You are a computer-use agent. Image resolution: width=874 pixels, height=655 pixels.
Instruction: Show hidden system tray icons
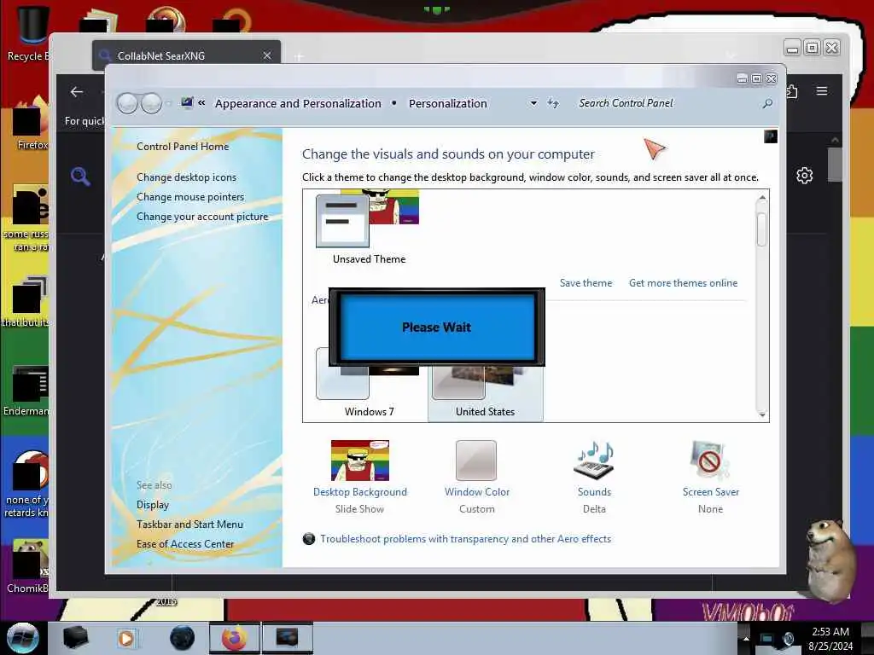pos(746,638)
